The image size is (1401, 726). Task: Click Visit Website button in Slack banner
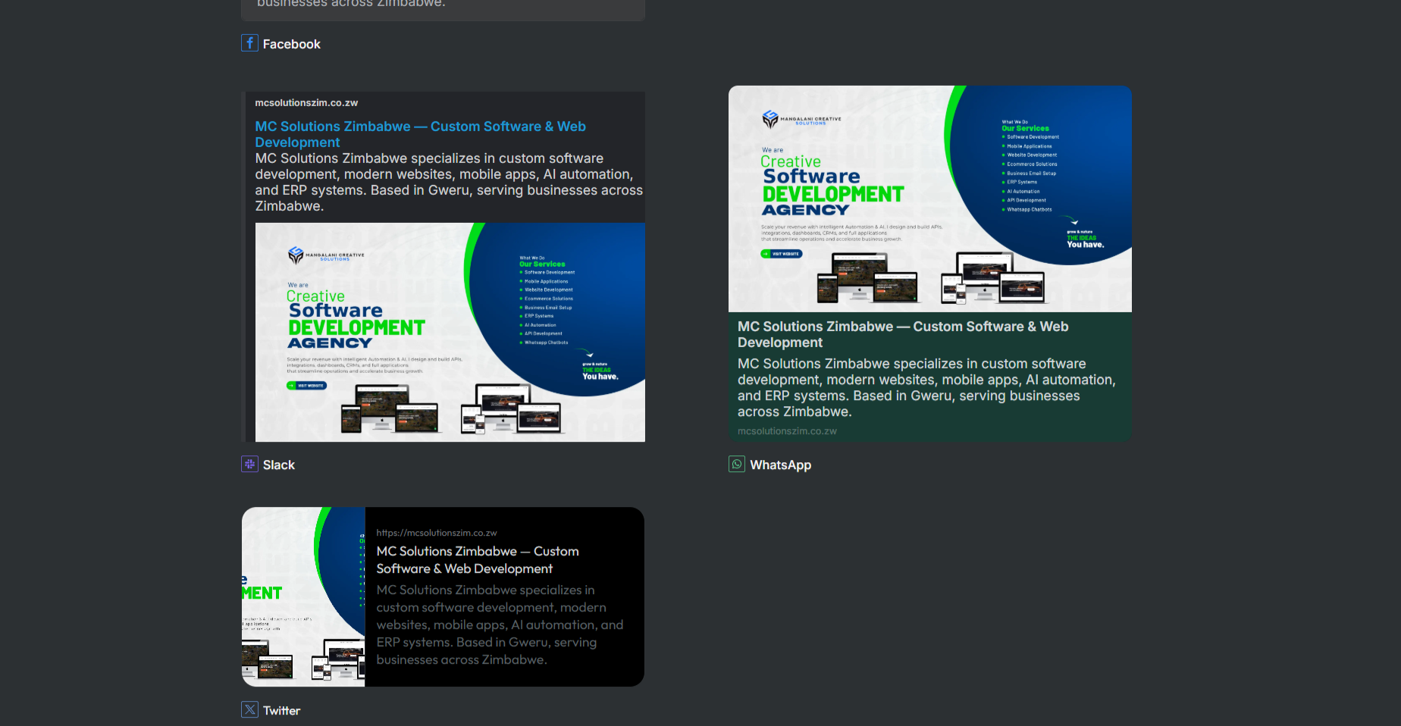(x=306, y=386)
